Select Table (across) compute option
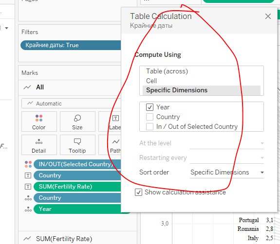The image size is (280, 244). pos(202,71)
